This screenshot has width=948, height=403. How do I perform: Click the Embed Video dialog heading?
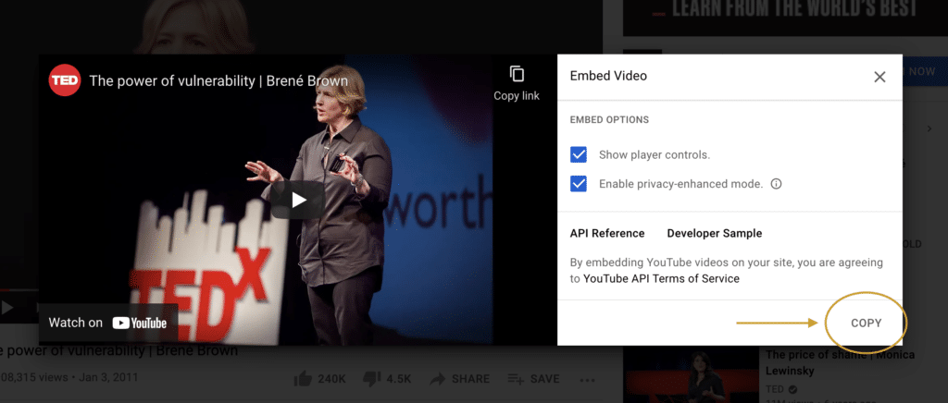[x=608, y=76]
